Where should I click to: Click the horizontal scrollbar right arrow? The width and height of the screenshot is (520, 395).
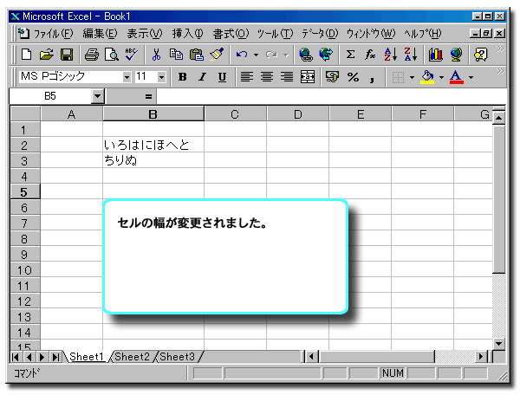click(481, 357)
